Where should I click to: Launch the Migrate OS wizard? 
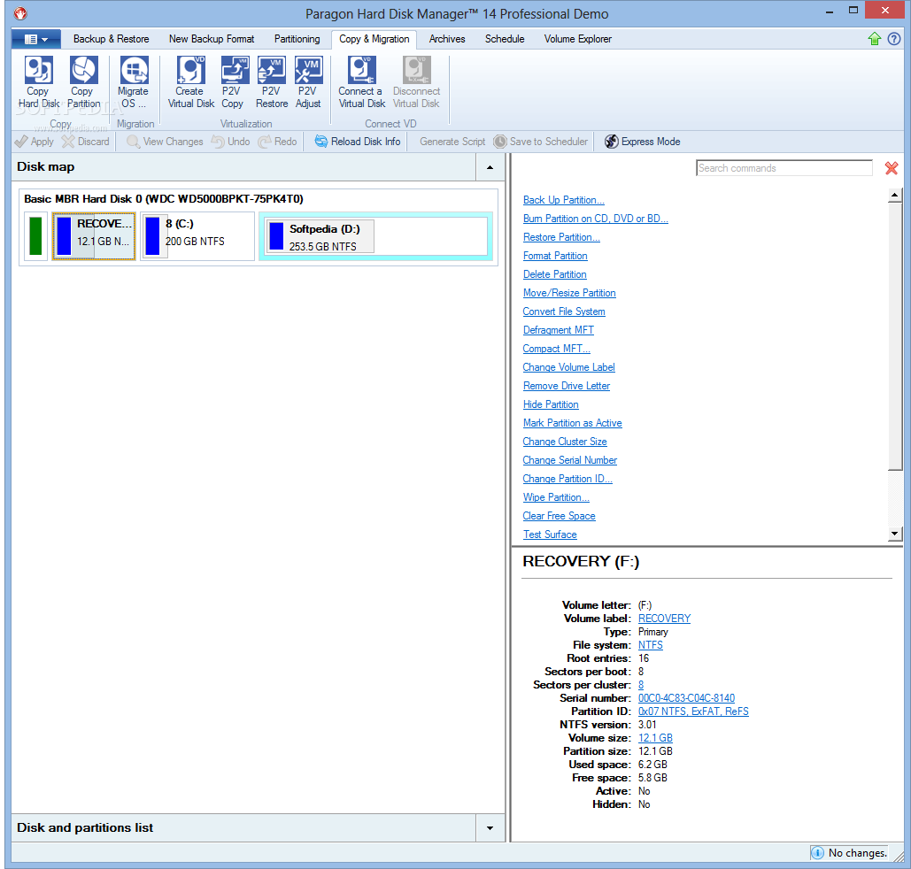coord(134,82)
